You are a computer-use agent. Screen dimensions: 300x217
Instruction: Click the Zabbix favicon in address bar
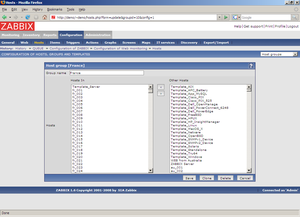point(53,17)
